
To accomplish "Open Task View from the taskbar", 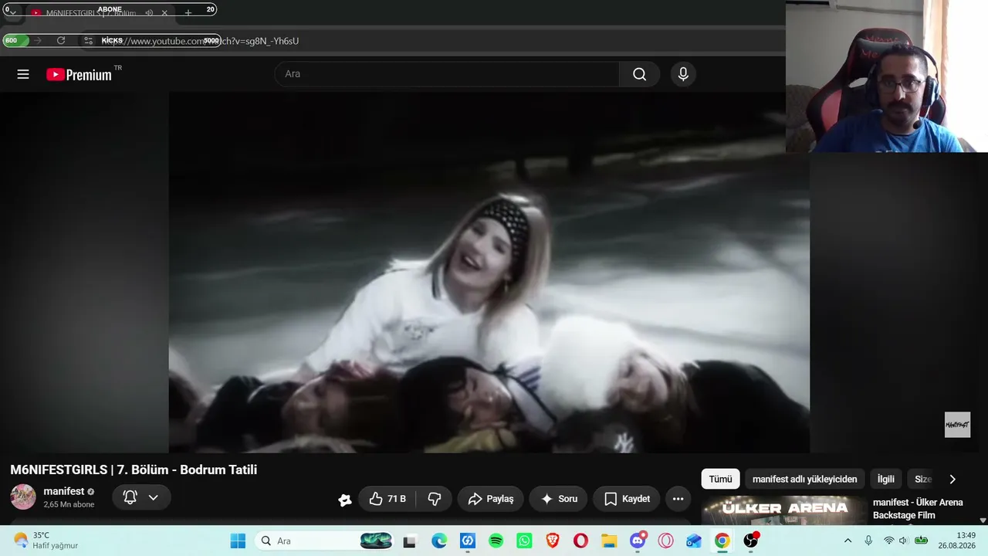I will tap(409, 541).
